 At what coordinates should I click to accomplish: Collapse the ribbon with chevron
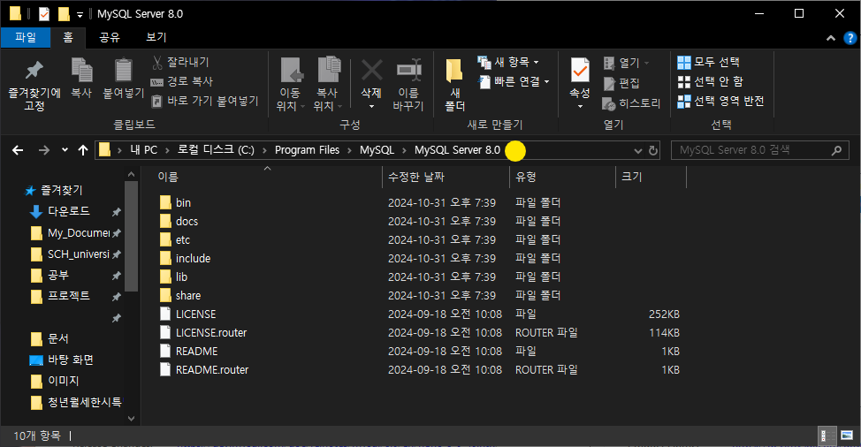[831, 38]
